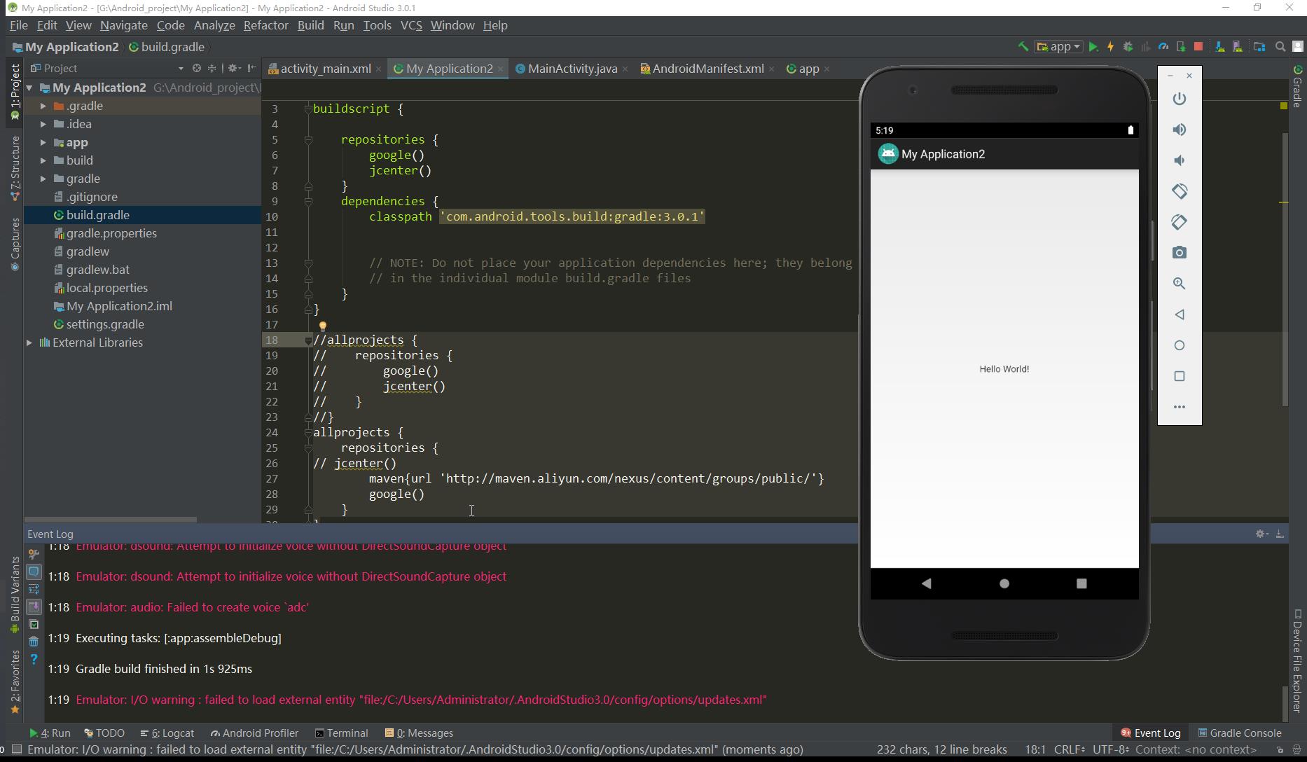Open the Android Profiler gauge icon
1307x762 pixels.
(x=1163, y=47)
